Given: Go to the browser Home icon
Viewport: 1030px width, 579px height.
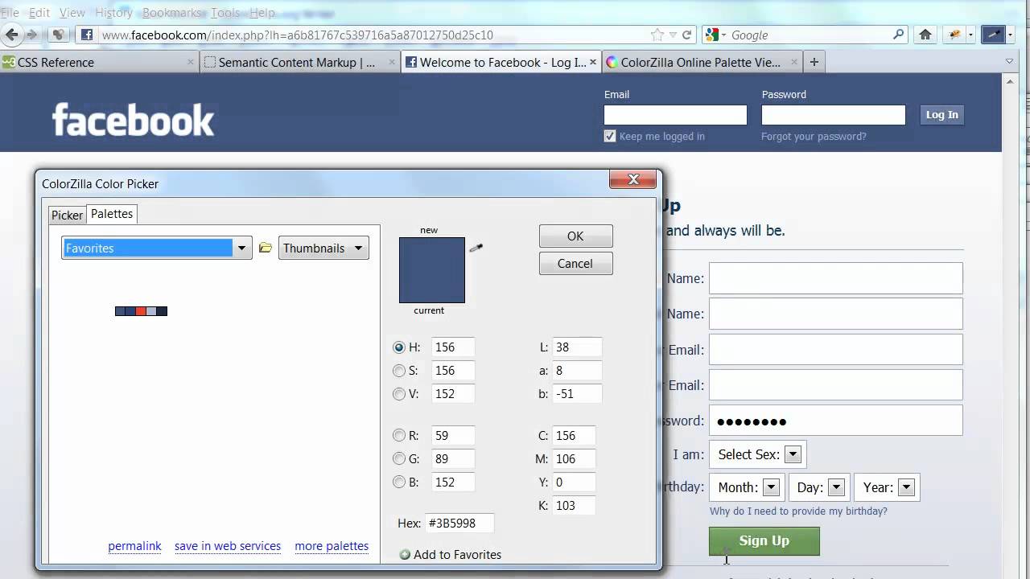Looking at the screenshot, I should click(925, 35).
